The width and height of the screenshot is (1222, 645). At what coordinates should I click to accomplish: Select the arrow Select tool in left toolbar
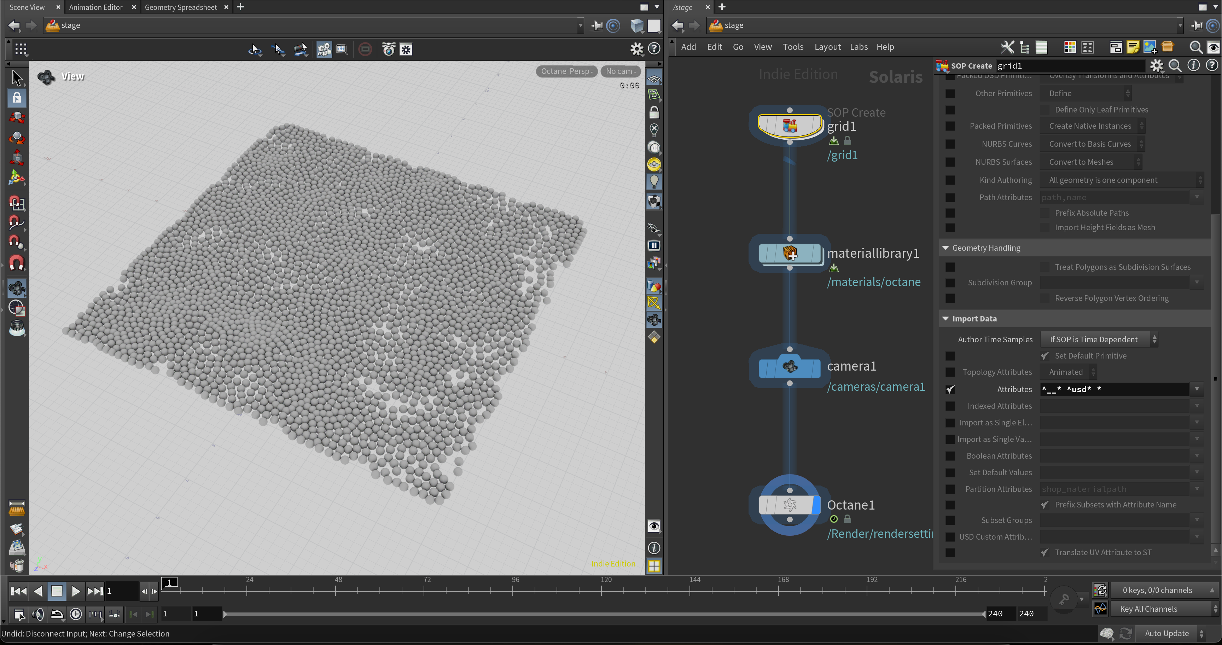(x=17, y=78)
